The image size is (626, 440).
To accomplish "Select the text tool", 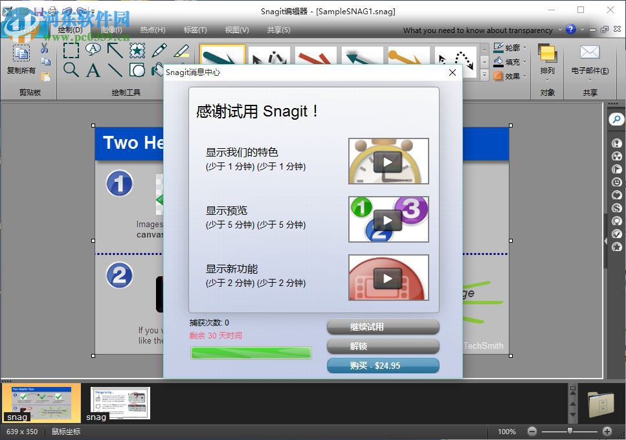I will coord(91,69).
